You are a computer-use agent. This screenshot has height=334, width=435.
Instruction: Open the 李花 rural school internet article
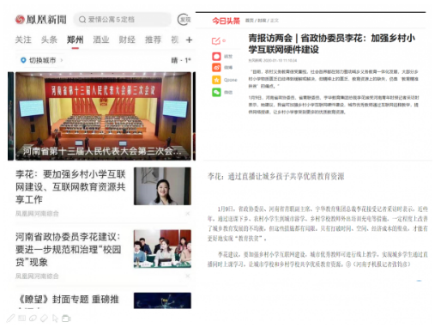pyautogui.click(x=70, y=186)
